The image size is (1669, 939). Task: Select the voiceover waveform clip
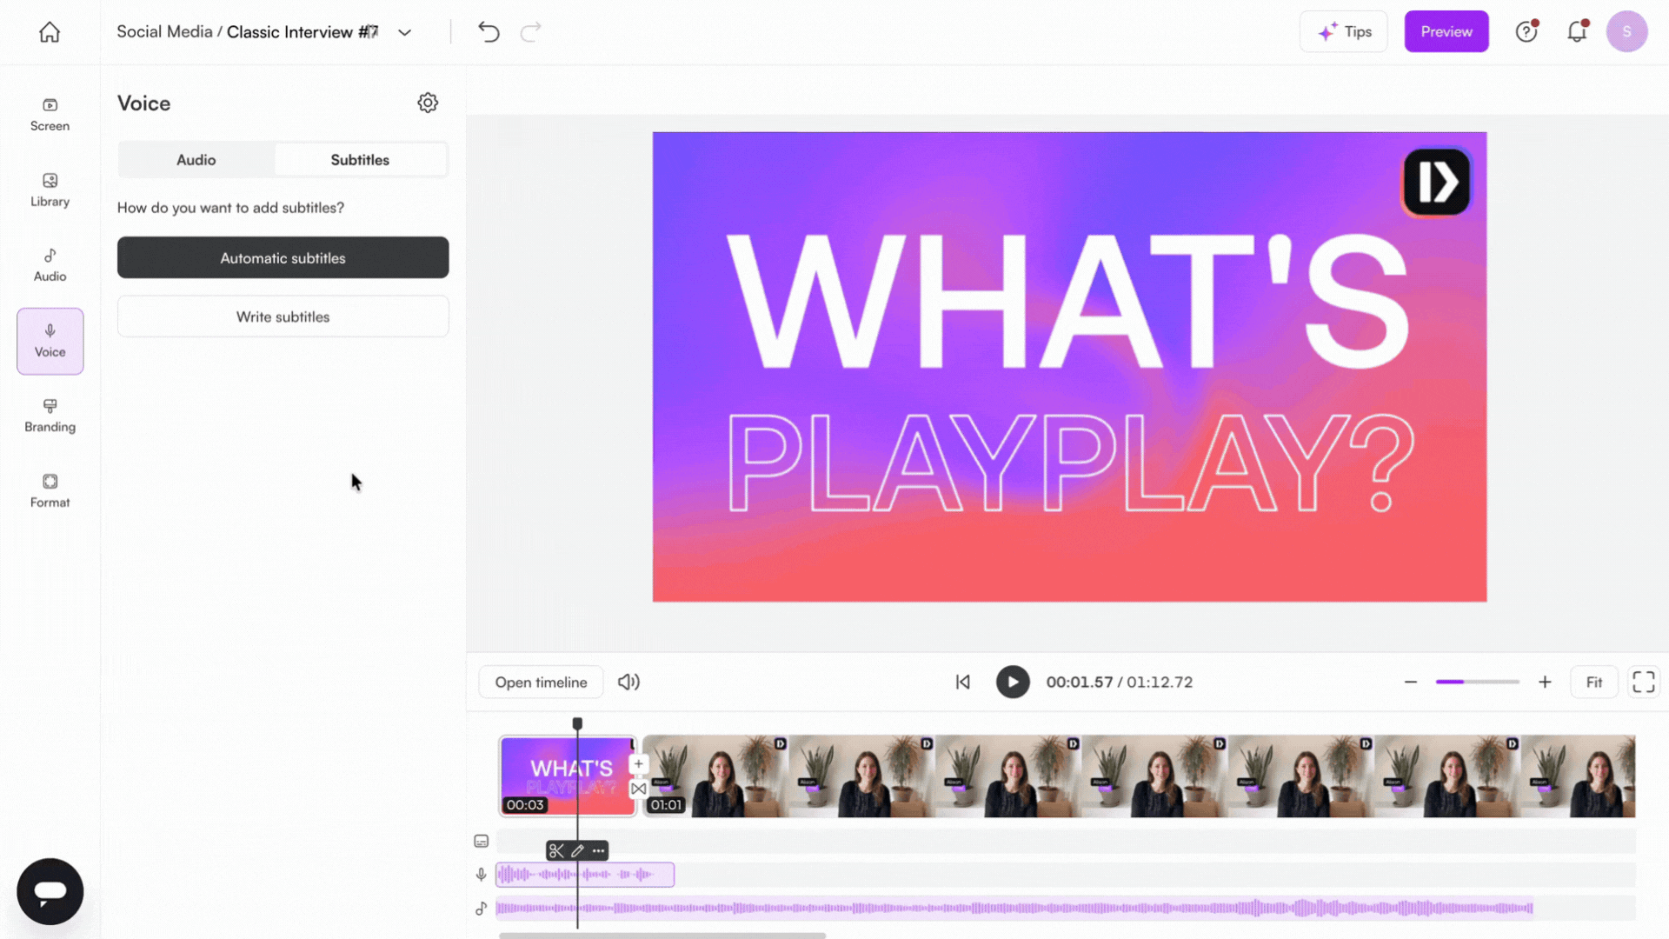coord(585,875)
